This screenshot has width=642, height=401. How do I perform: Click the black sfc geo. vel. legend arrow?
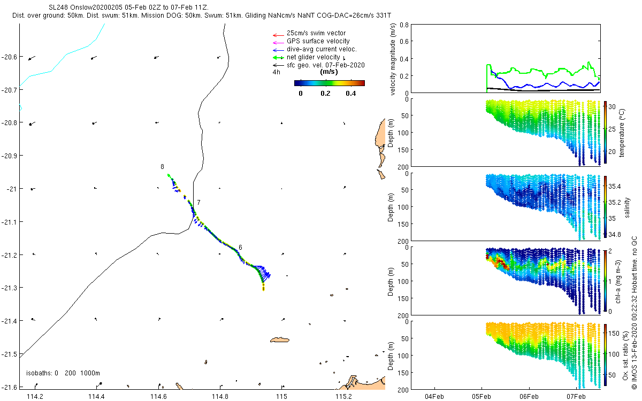tap(277, 65)
